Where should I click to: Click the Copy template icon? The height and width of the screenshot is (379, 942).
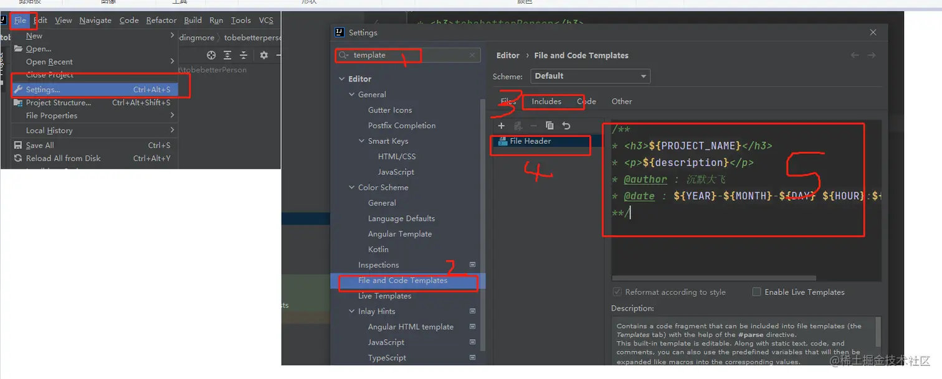(x=549, y=126)
